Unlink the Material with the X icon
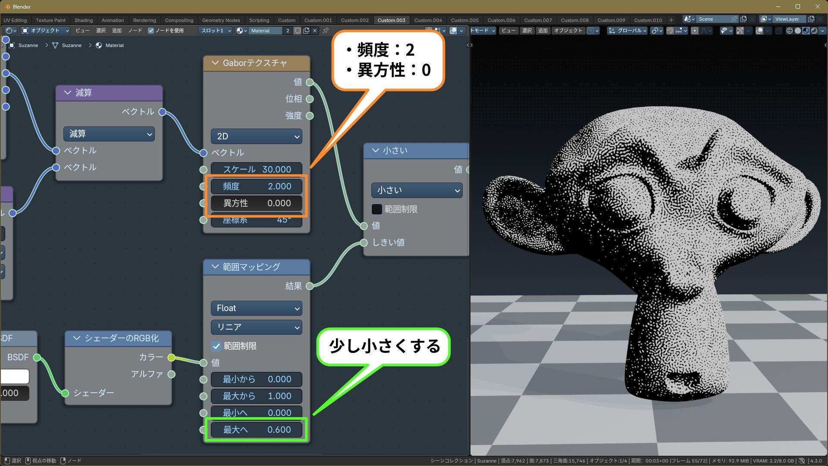 point(315,31)
